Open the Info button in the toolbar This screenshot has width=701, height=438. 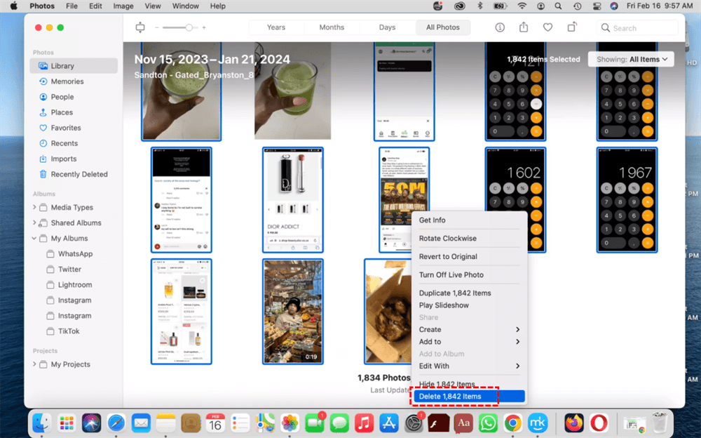pos(500,27)
